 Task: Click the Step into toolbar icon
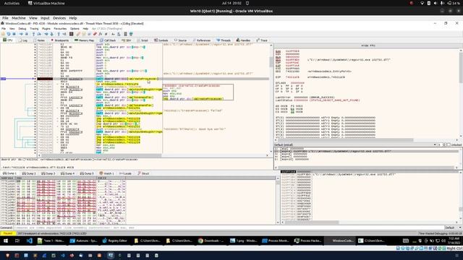[33, 34]
